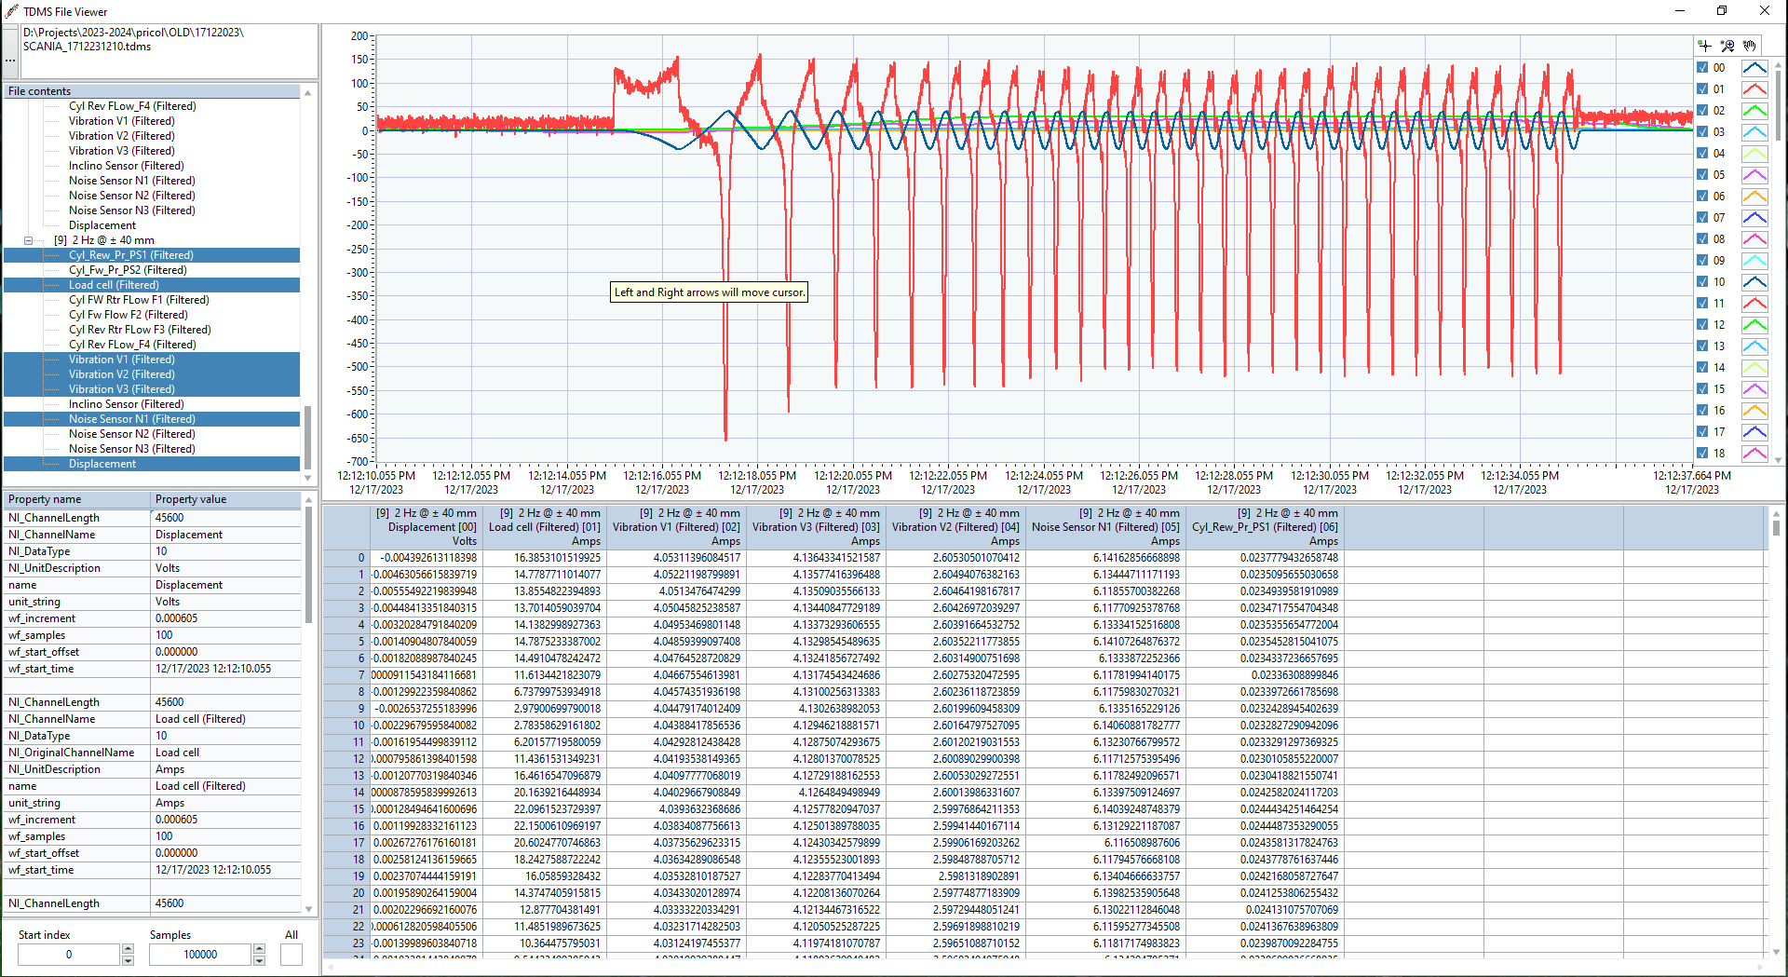This screenshot has height=977, width=1788.
Task: Click plot 06 orange line icon
Action: click(x=1754, y=197)
